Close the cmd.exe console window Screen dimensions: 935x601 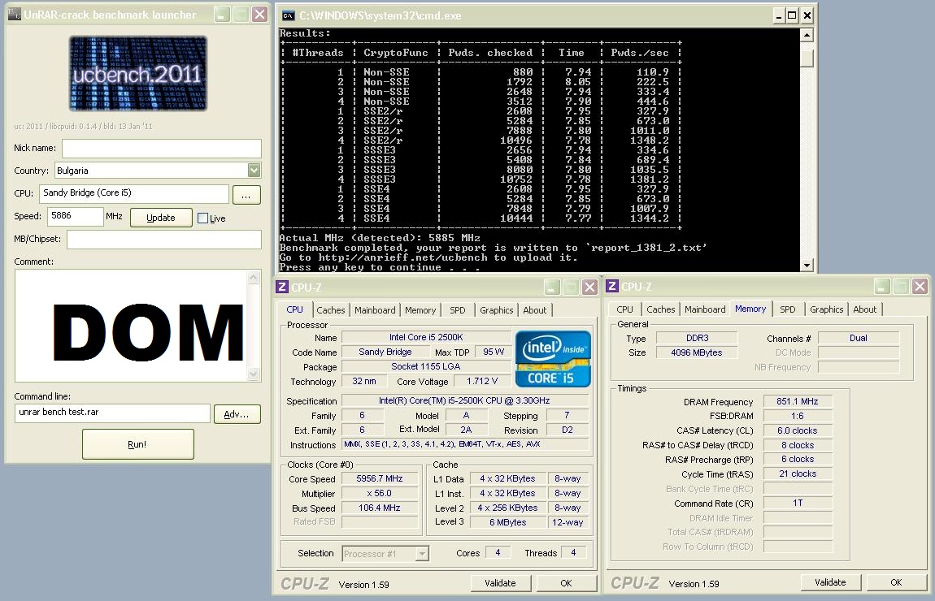click(x=807, y=15)
